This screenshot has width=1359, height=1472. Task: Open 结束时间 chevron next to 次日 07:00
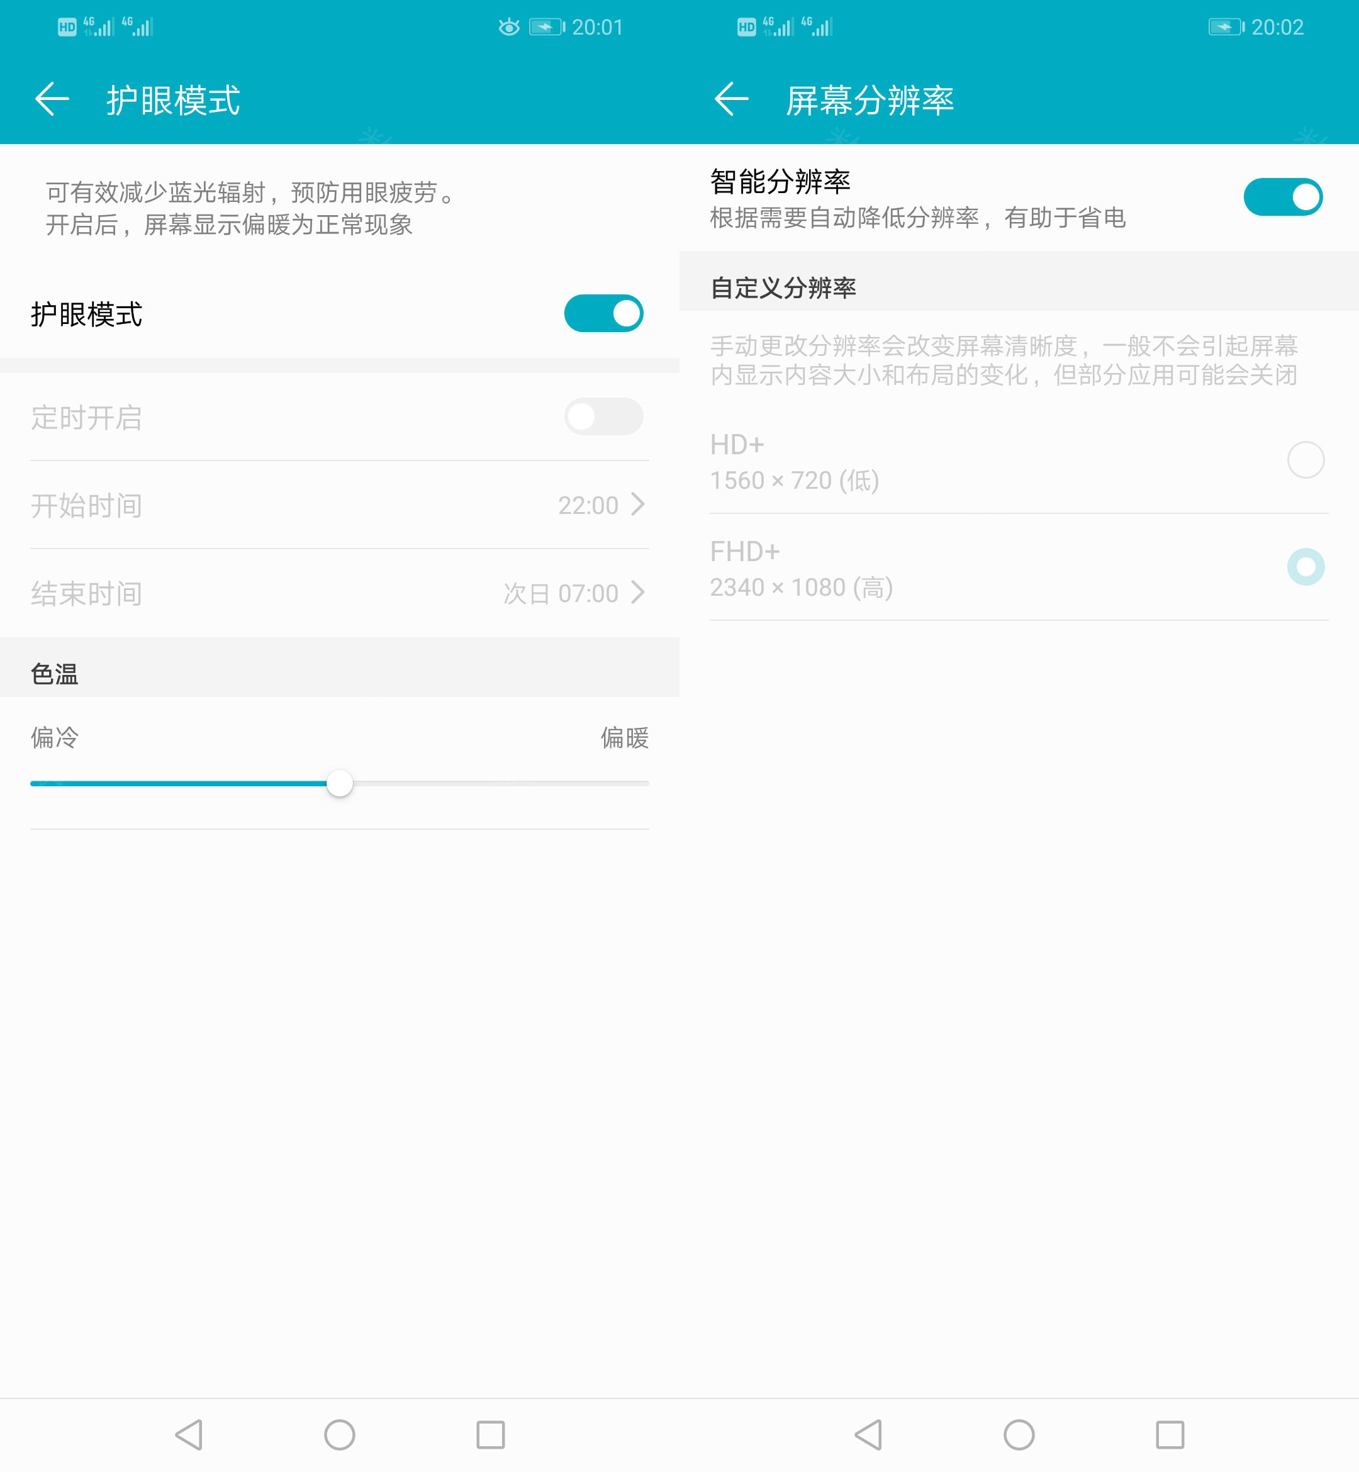637,593
